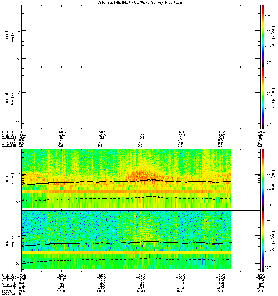
Task: Click the X_RE_GSE value -52.1 under THC panels
Action: coord(261,275)
